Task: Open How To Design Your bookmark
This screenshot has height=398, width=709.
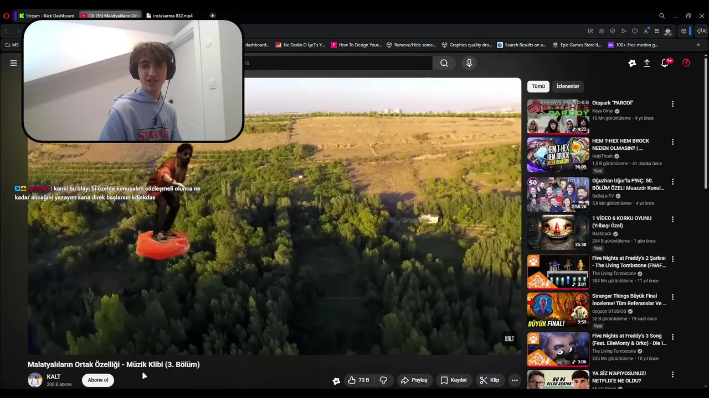Action: [356, 45]
